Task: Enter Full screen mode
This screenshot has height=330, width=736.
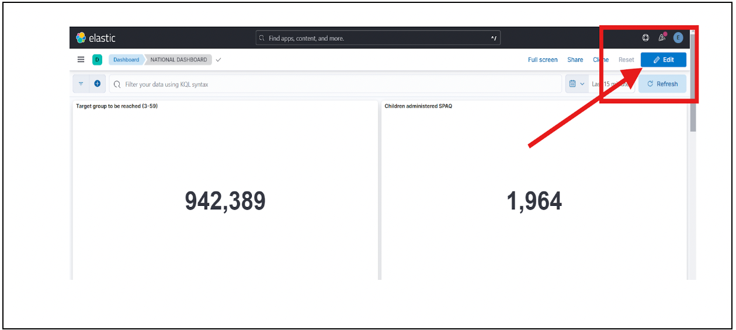Action: click(543, 59)
